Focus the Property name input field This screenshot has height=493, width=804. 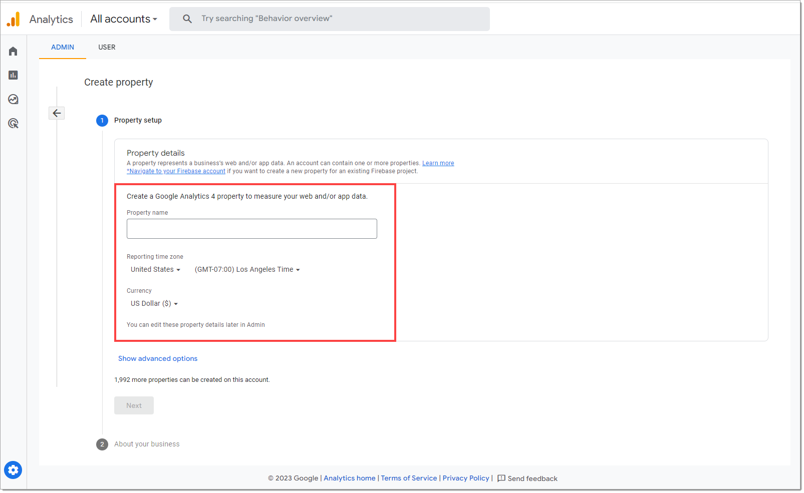pos(252,229)
